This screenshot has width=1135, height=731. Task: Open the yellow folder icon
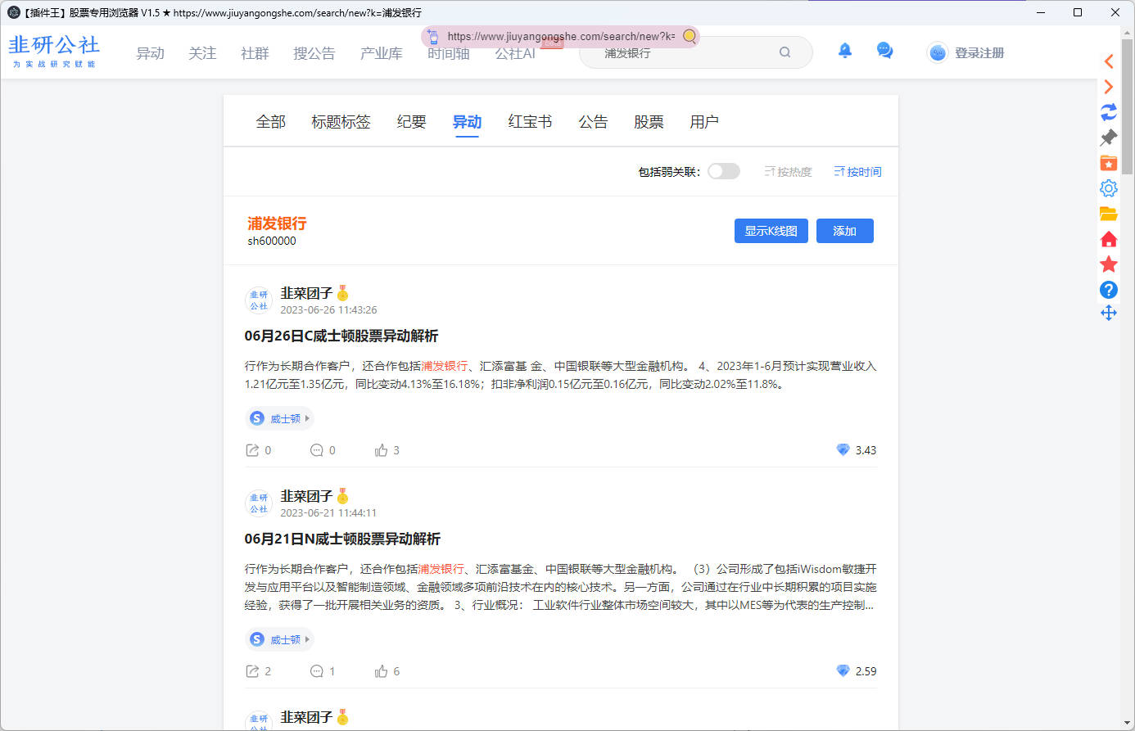(x=1109, y=214)
